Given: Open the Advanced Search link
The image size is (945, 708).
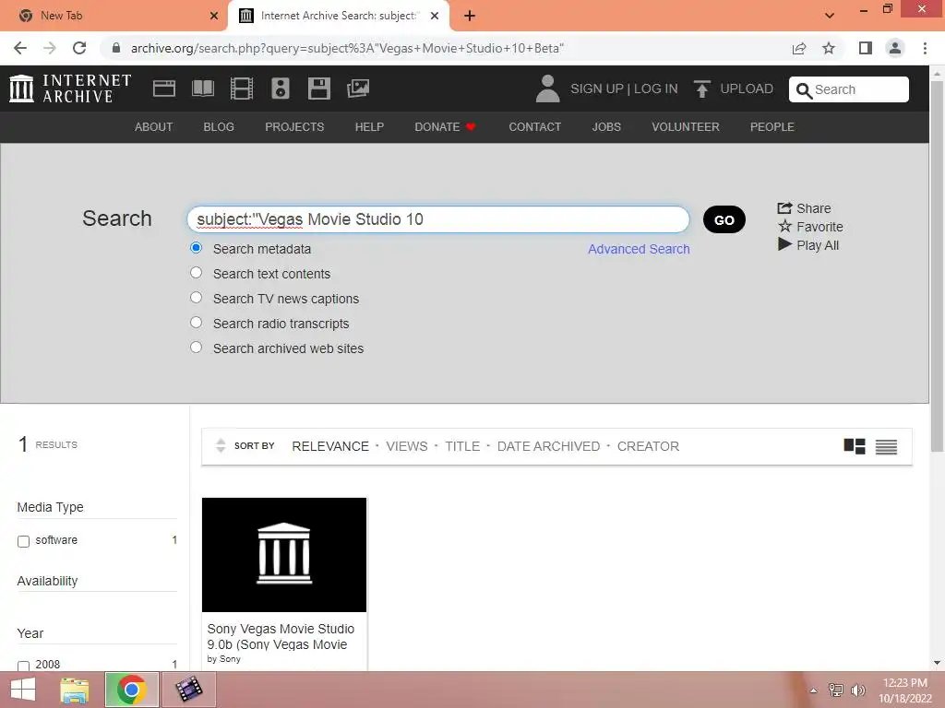Looking at the screenshot, I should [x=639, y=249].
